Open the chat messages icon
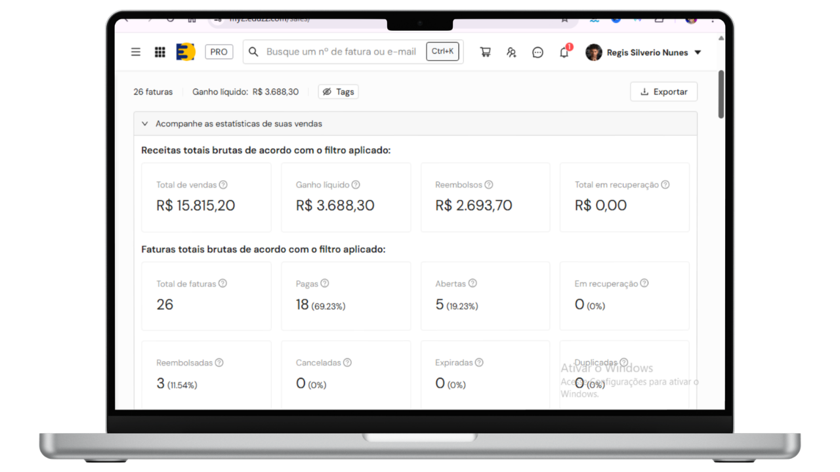840x472 pixels. click(537, 52)
